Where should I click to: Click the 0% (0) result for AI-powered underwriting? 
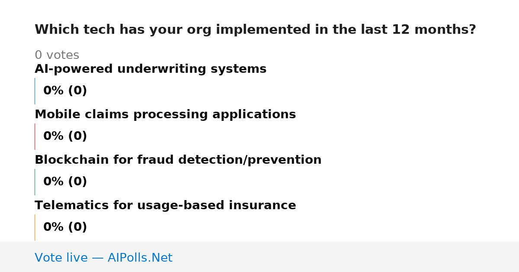tap(65, 91)
